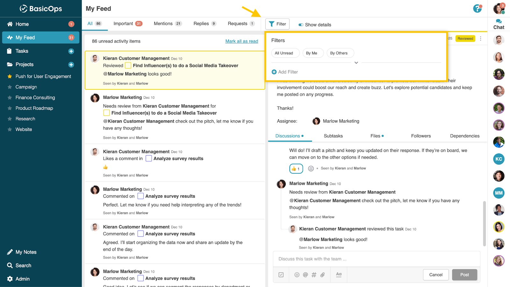Viewport: 510px width, 287px height.
Task: Click the Mark all as read link
Action: tap(242, 41)
